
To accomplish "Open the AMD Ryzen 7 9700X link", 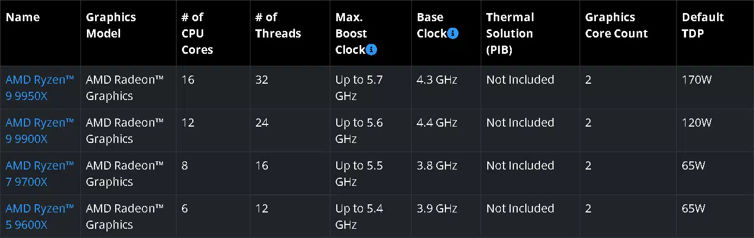I will 40,173.
